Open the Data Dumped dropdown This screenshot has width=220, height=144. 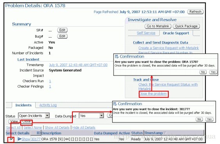tap(91, 116)
